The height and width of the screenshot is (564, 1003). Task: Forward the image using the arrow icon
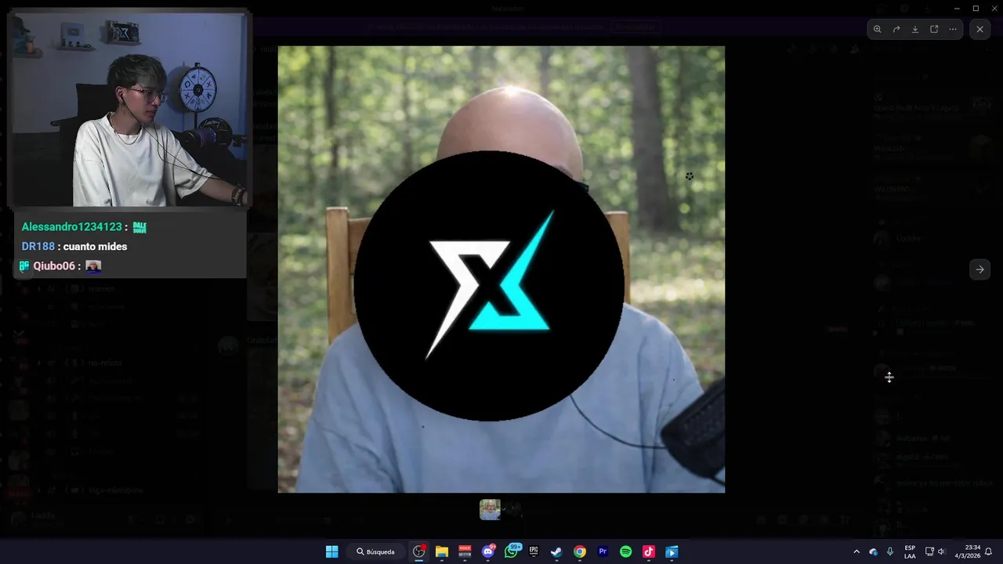(x=896, y=29)
